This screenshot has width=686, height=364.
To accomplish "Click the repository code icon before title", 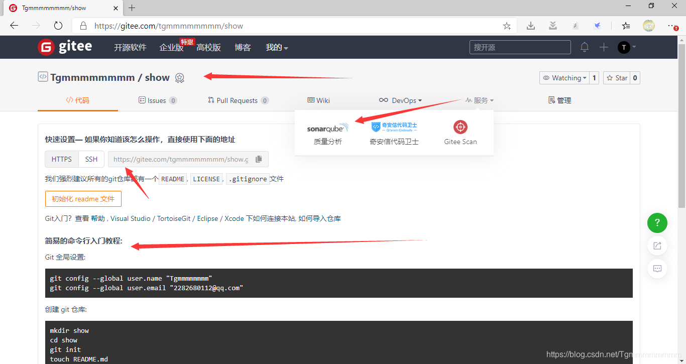I will [43, 77].
